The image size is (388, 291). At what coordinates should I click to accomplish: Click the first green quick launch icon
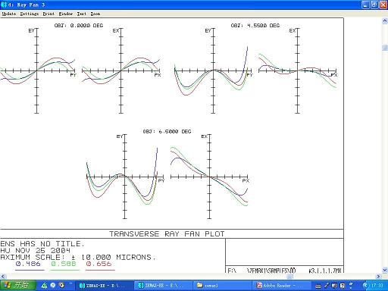coord(45,286)
